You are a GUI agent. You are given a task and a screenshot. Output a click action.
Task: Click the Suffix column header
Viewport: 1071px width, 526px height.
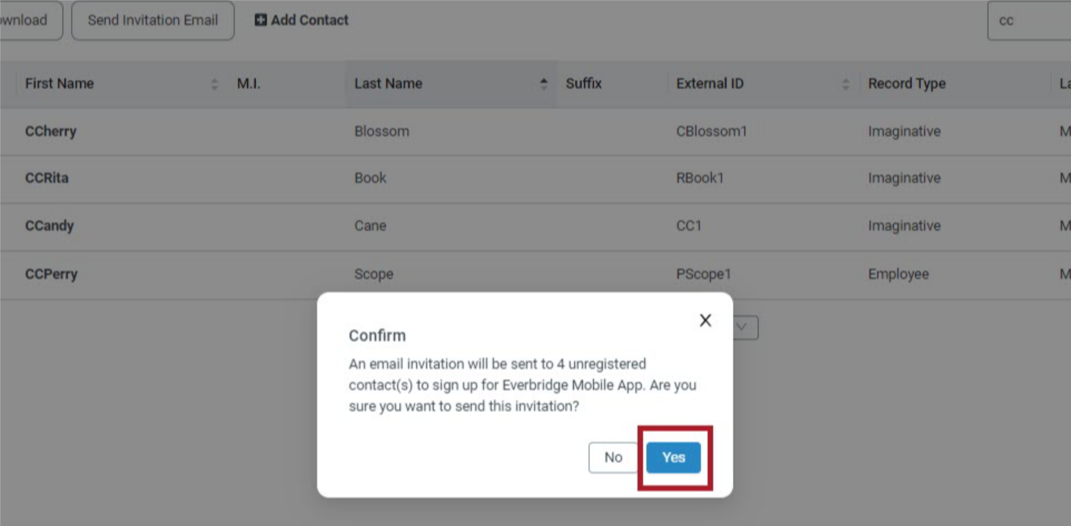coord(582,84)
